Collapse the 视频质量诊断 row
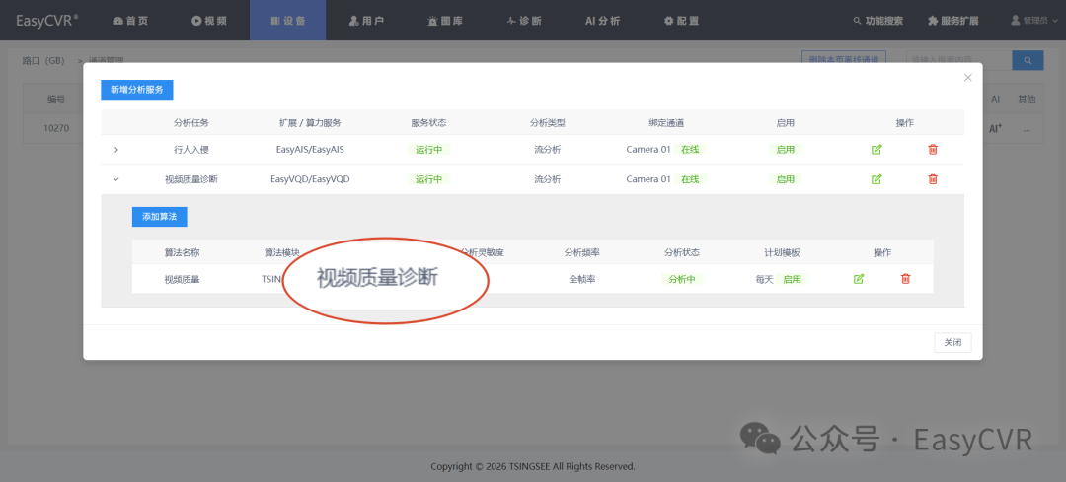 [x=115, y=179]
